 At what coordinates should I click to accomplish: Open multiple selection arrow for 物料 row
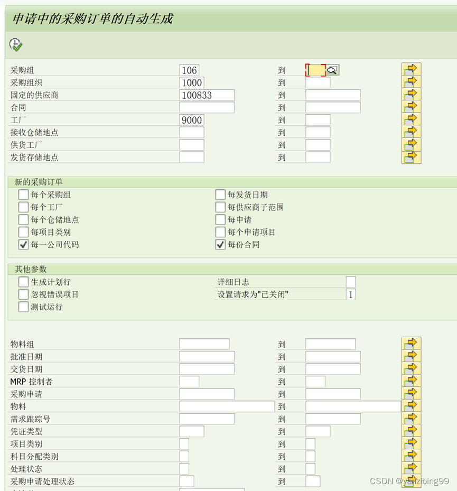click(411, 406)
